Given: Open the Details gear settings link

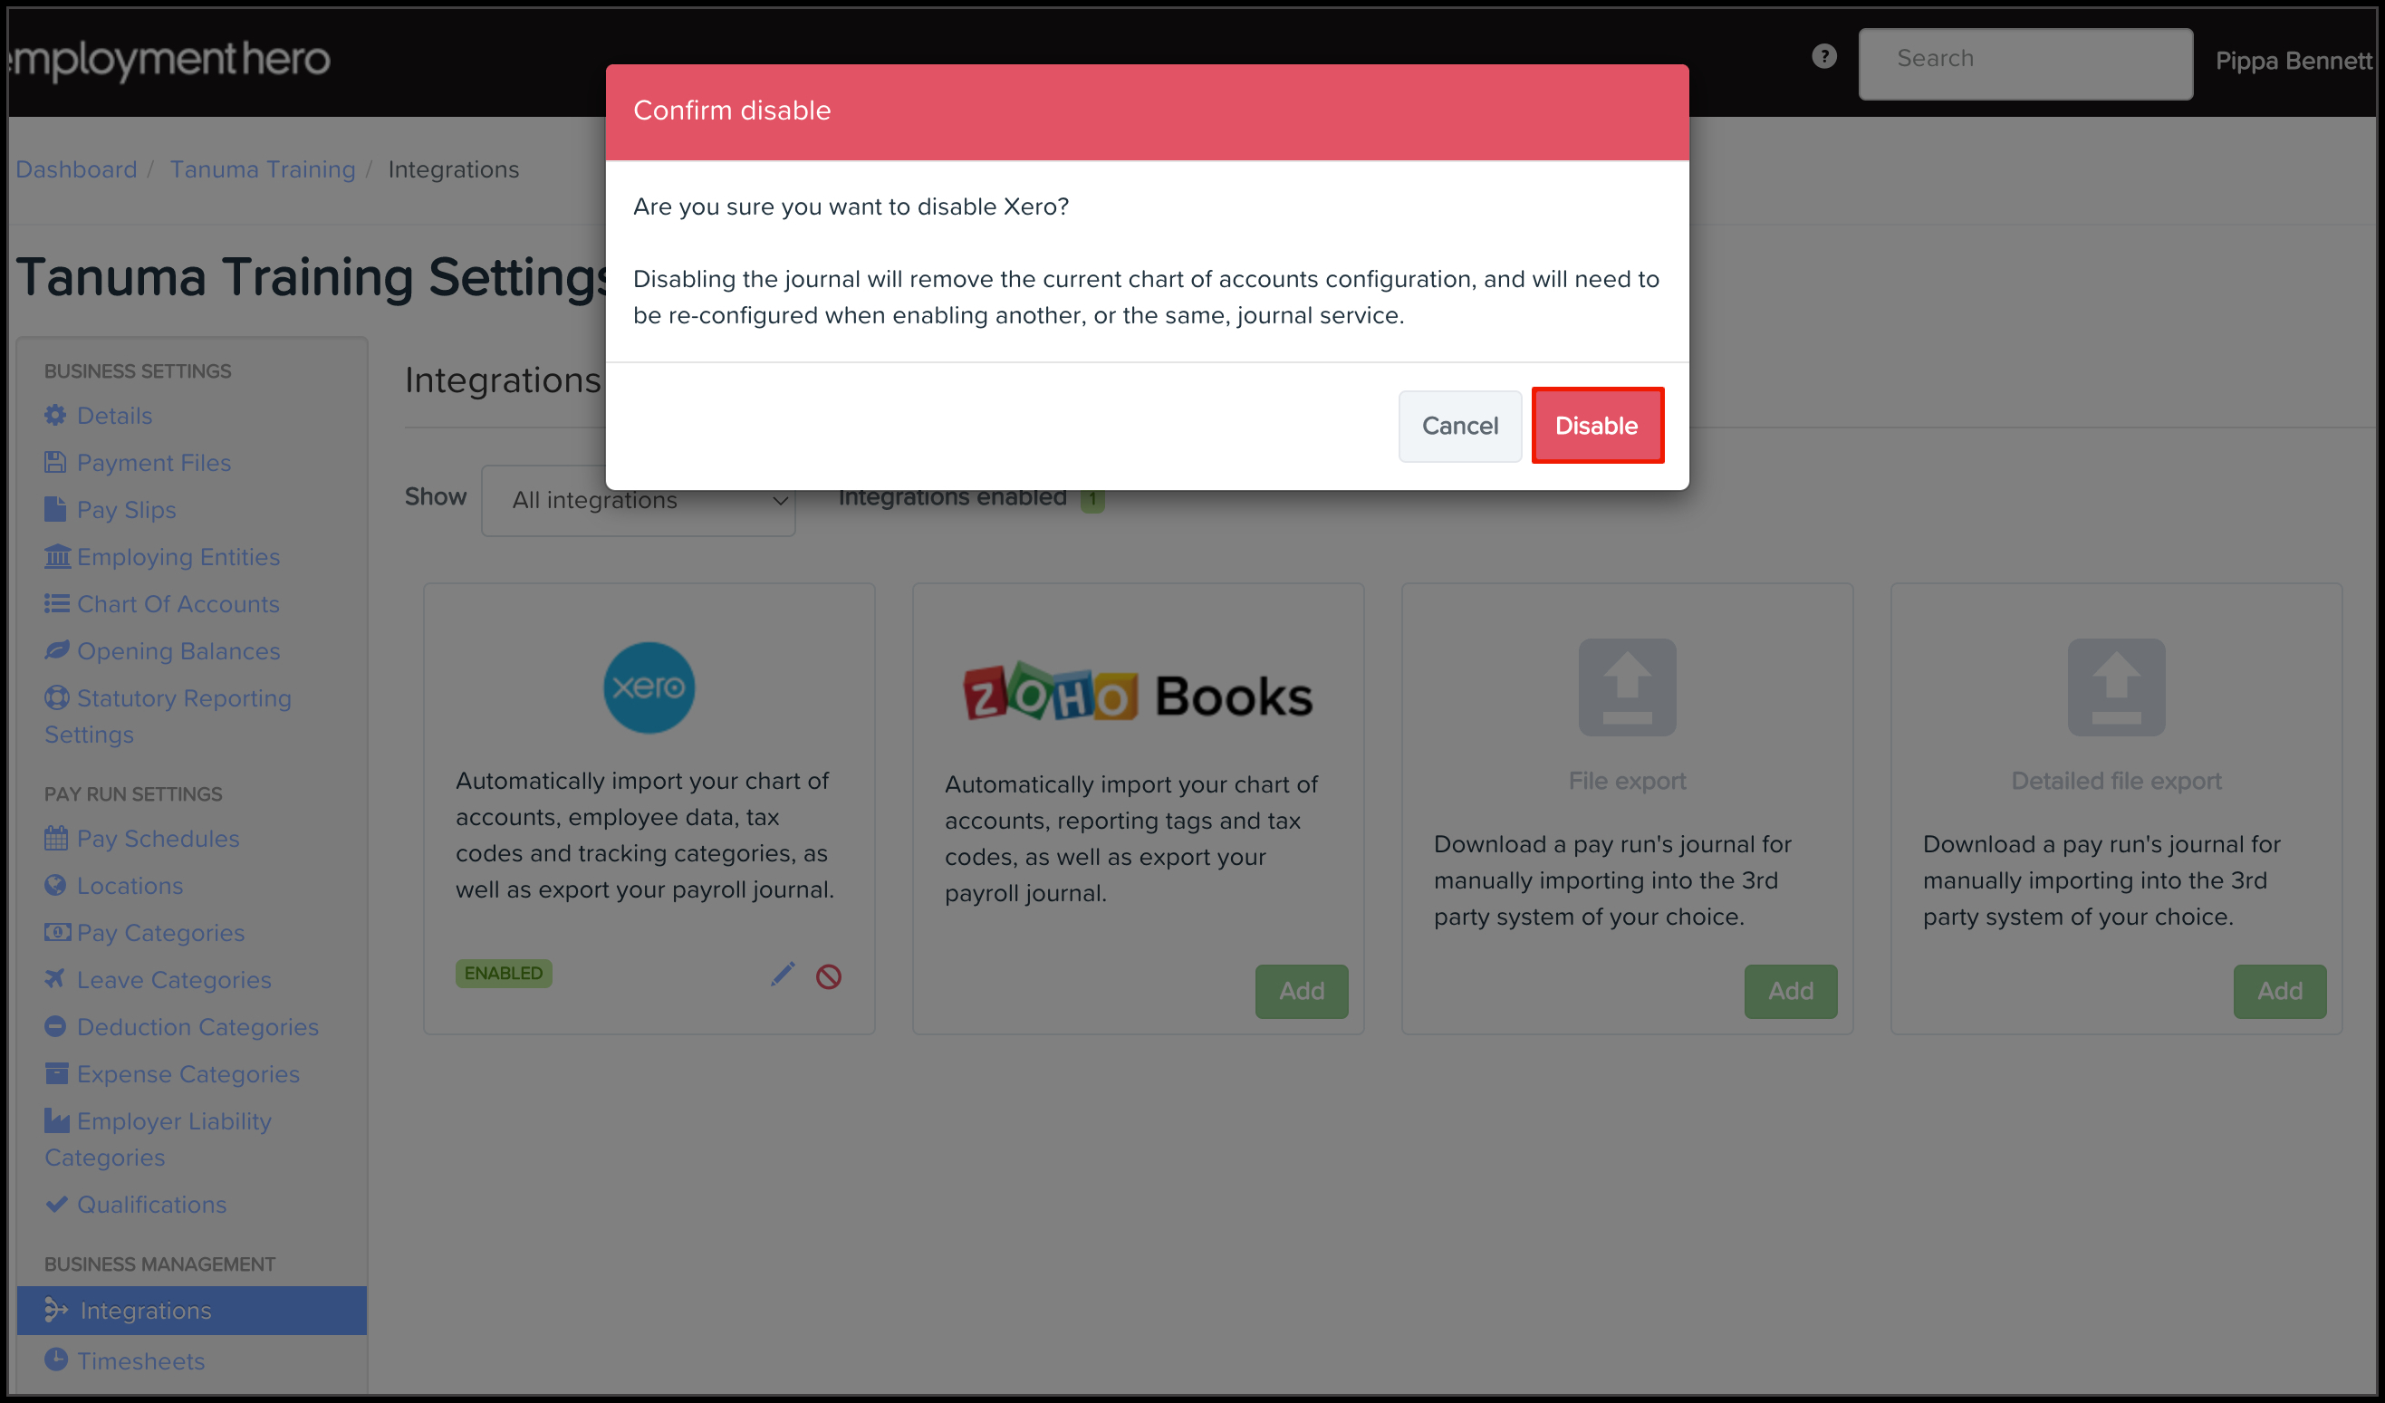Looking at the screenshot, I should click(99, 416).
